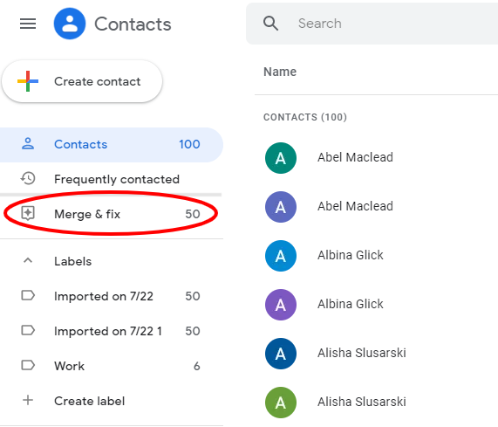Open the Work label
Screen dimensions: 498x427
pos(111,366)
